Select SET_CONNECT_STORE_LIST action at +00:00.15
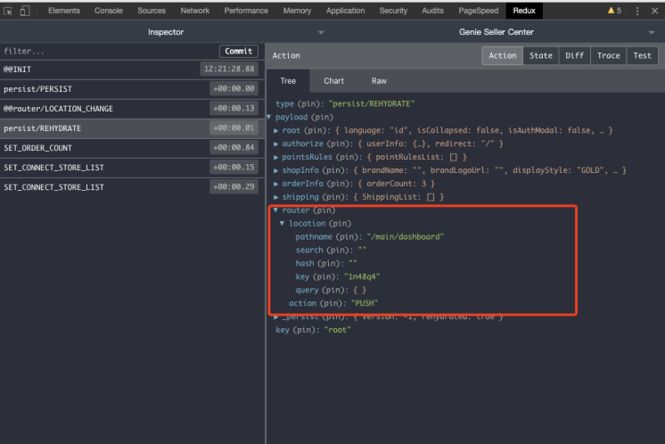The image size is (665, 444). click(x=132, y=168)
